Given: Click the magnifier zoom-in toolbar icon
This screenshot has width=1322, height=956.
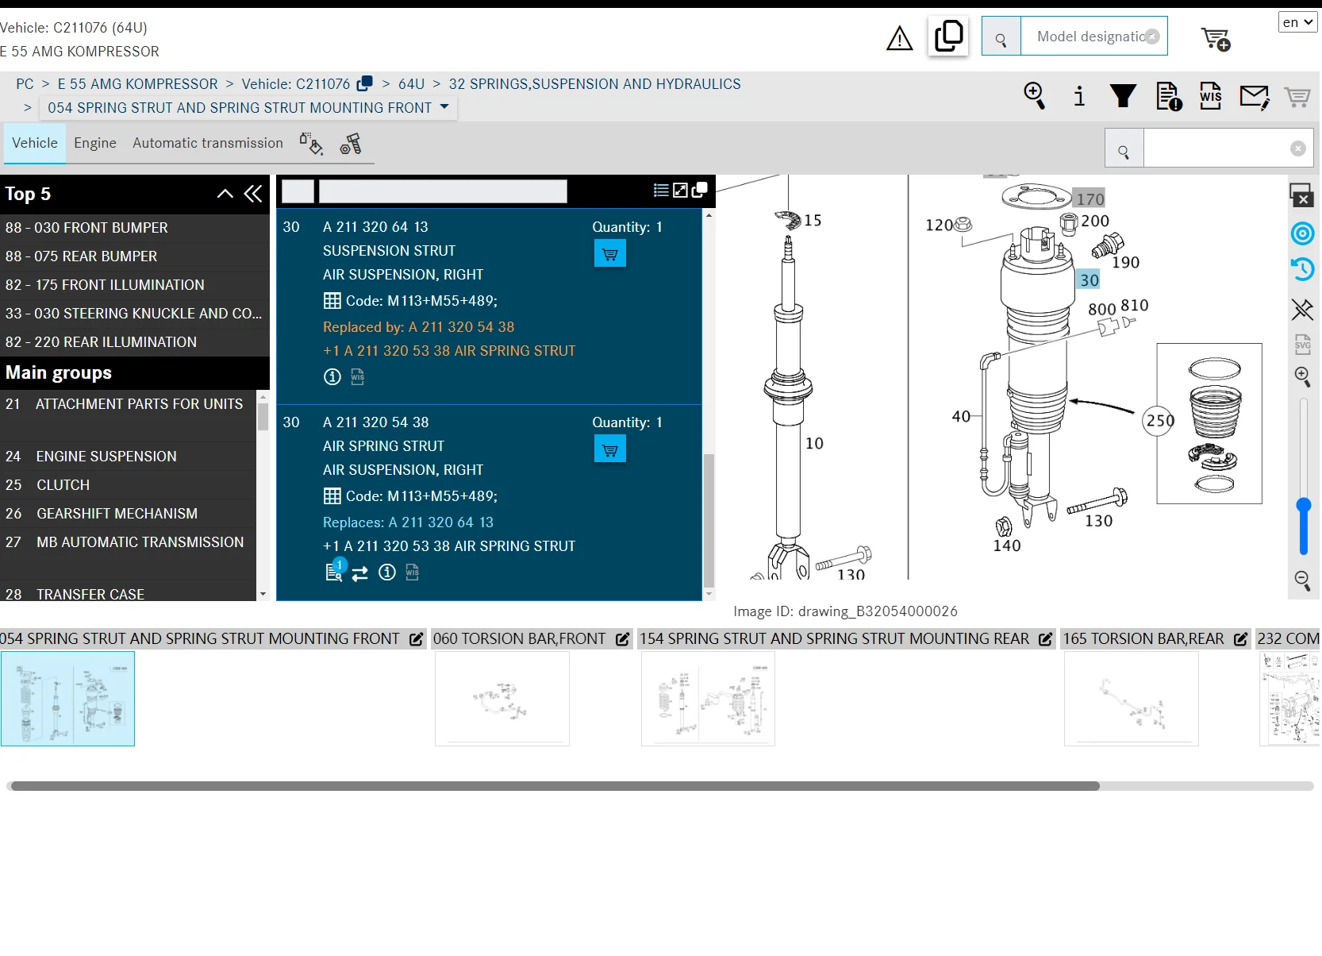Looking at the screenshot, I should click(1034, 96).
